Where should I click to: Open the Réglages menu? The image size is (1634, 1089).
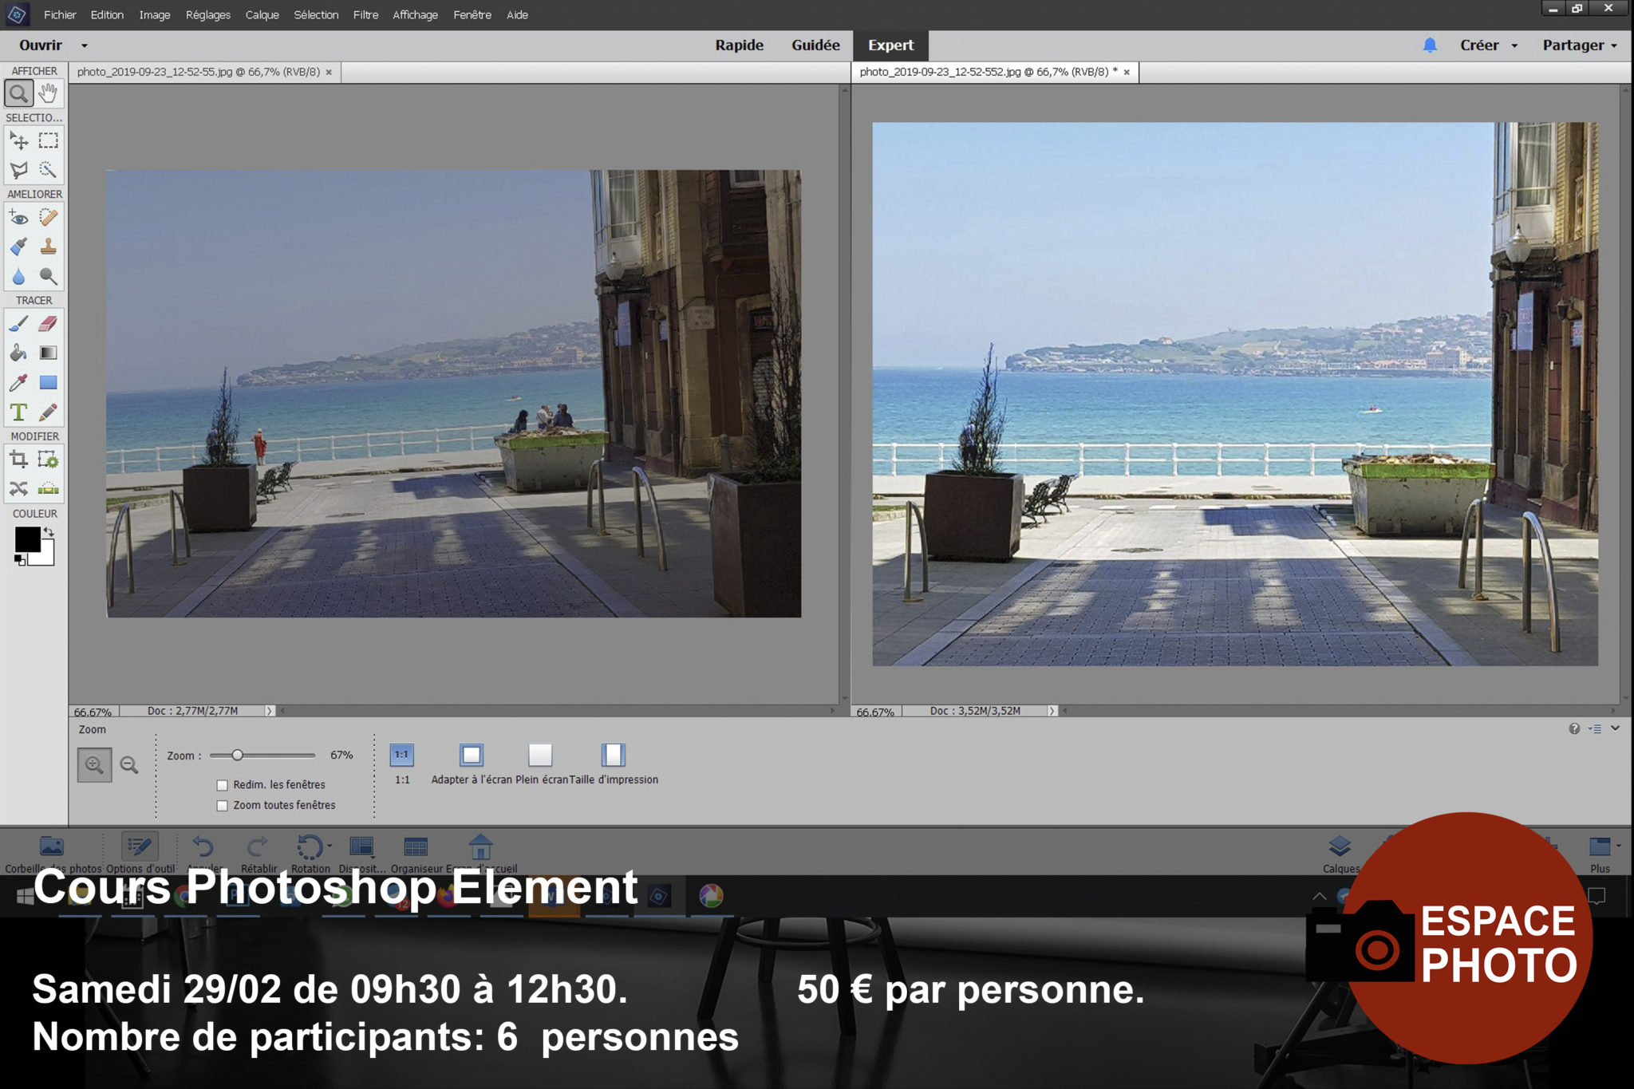coord(207,14)
